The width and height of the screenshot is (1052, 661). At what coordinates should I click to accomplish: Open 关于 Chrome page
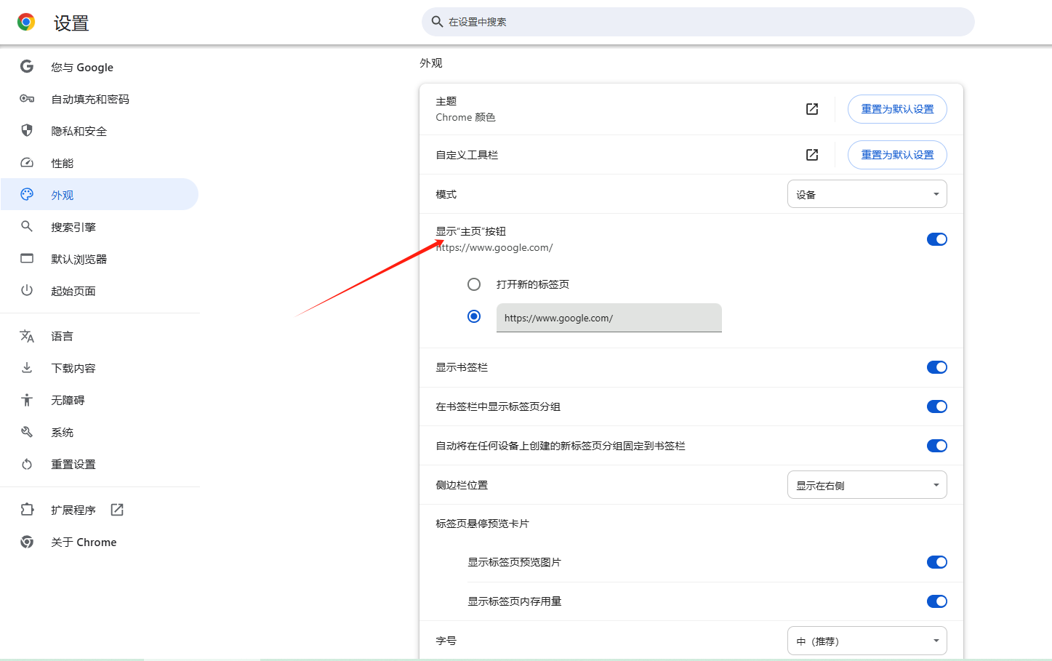(99, 542)
